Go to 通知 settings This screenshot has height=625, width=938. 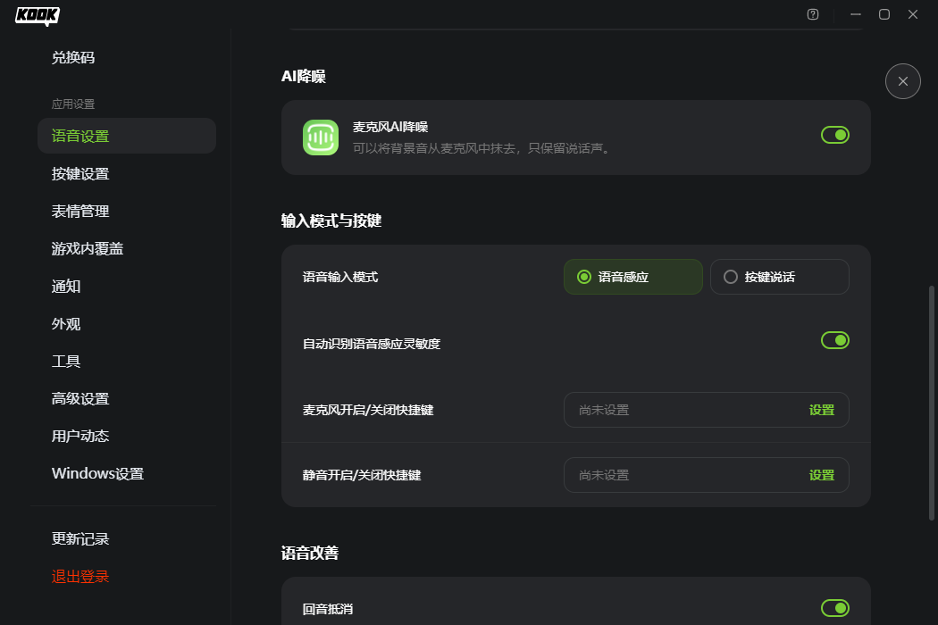coord(65,286)
